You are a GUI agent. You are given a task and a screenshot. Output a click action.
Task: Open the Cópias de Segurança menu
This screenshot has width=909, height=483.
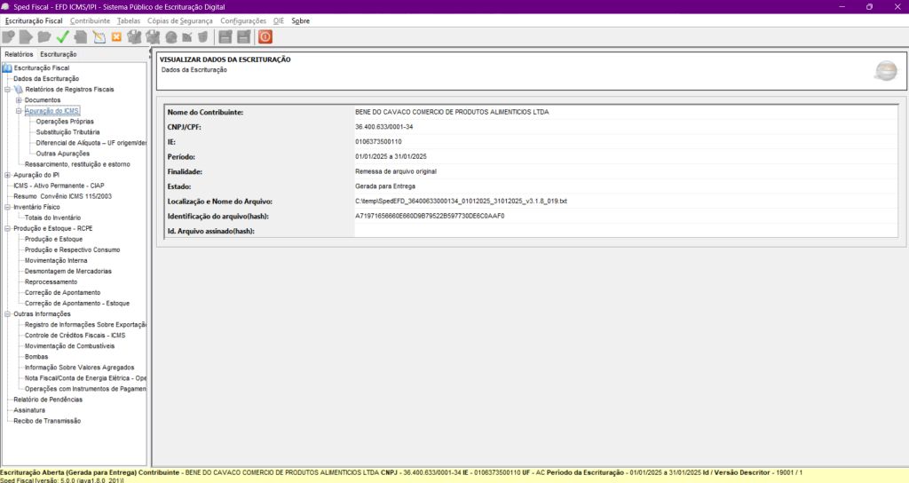pyautogui.click(x=179, y=21)
